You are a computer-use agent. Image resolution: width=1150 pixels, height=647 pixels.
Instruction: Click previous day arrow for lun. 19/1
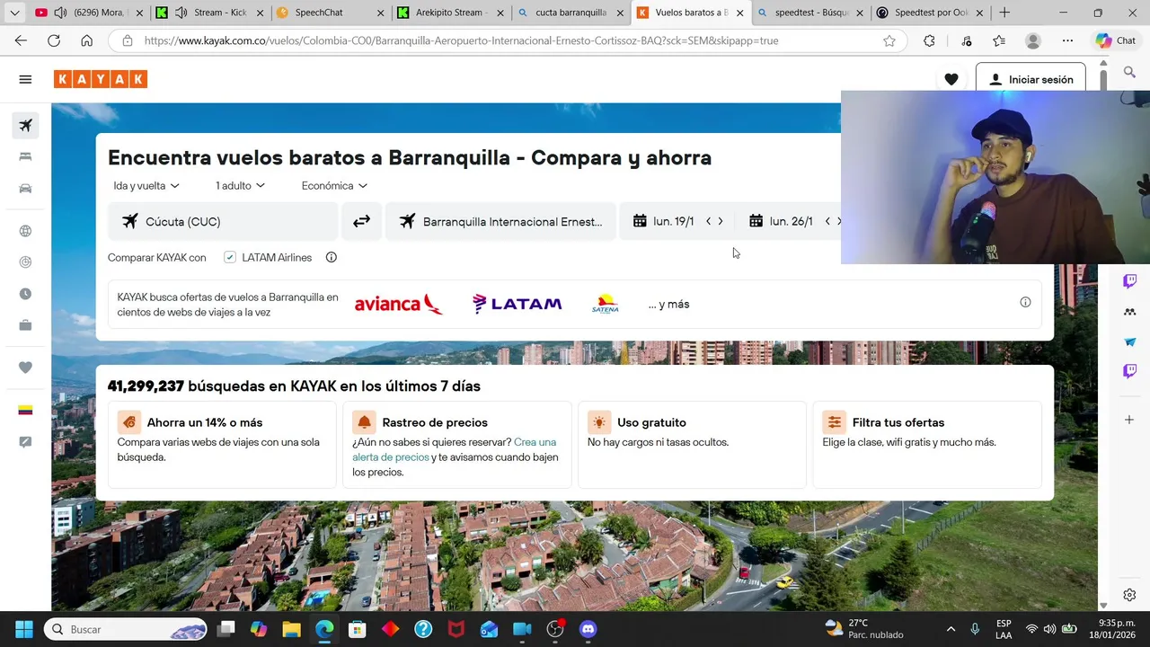708,221
